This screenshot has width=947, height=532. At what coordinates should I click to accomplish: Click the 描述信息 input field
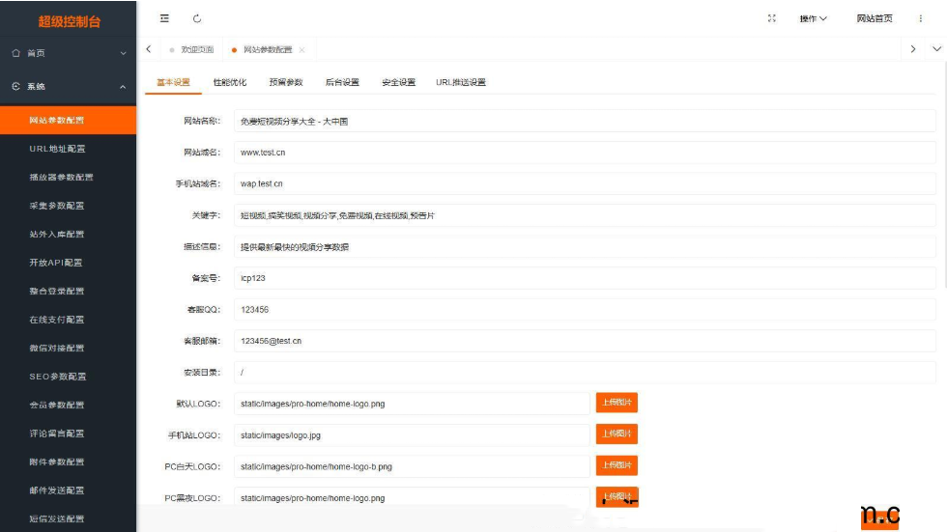[x=585, y=247]
